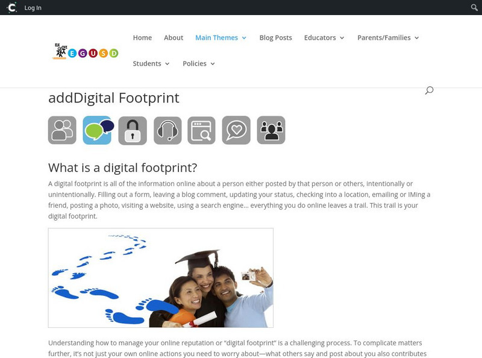Navigate to Blog Posts
The width and height of the screenshot is (482, 358).
(275, 37)
